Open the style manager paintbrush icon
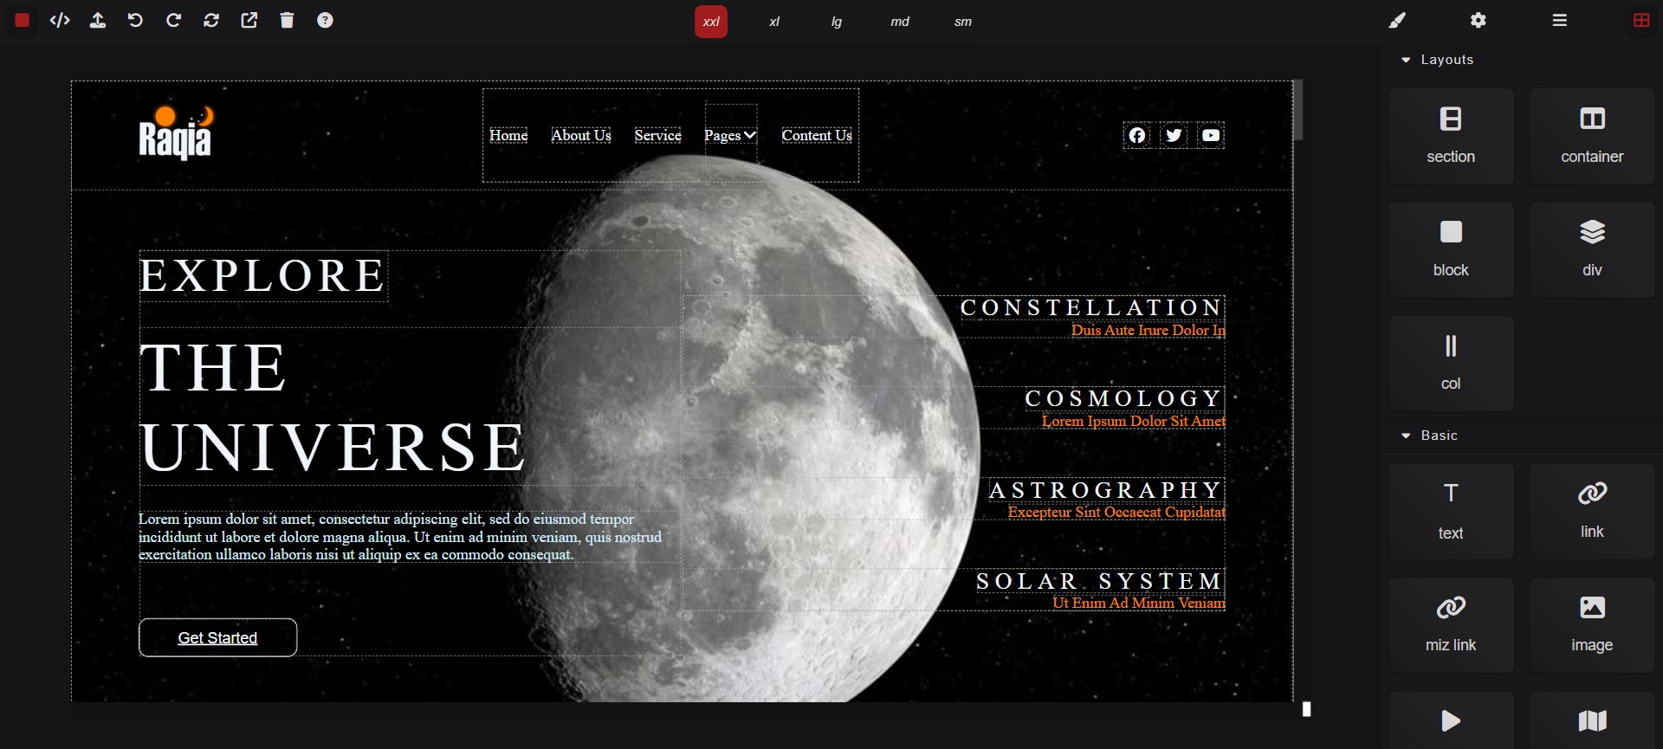 (1397, 21)
